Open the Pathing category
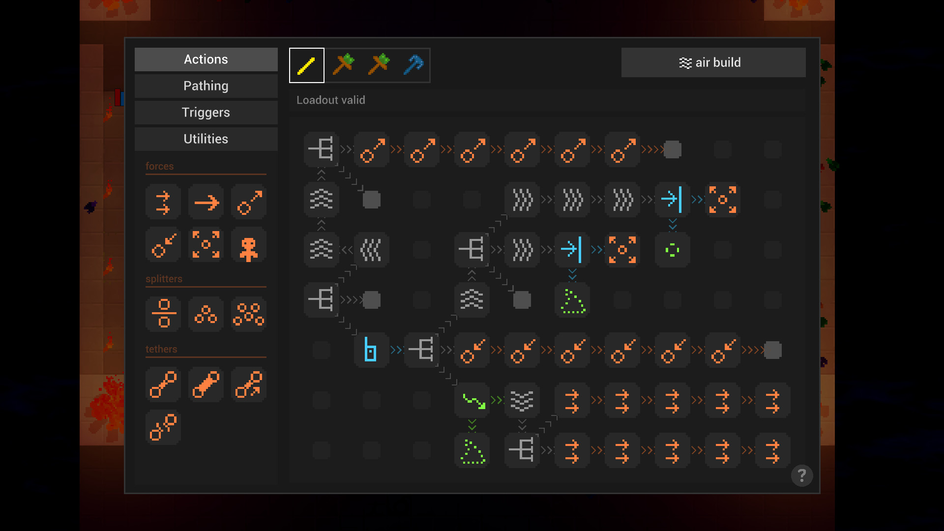Image resolution: width=944 pixels, height=531 pixels. (206, 86)
